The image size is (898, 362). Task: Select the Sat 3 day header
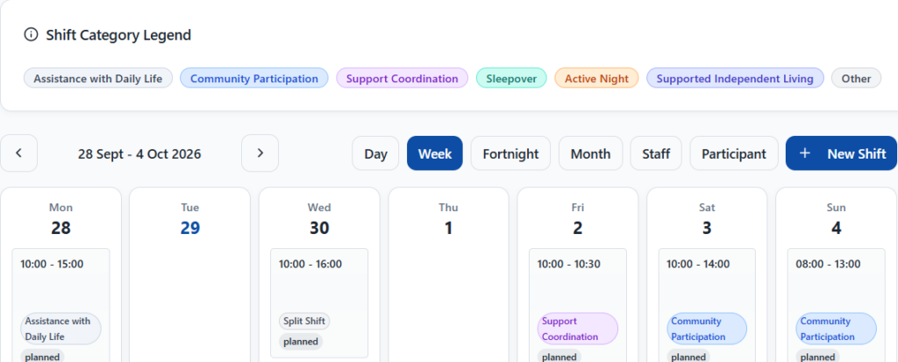pyautogui.click(x=707, y=219)
